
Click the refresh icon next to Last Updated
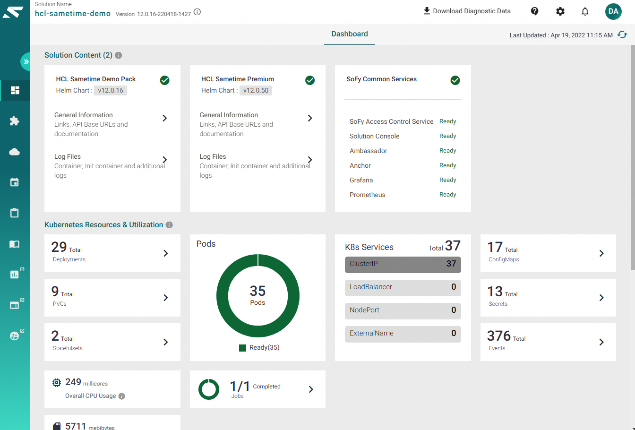point(623,35)
